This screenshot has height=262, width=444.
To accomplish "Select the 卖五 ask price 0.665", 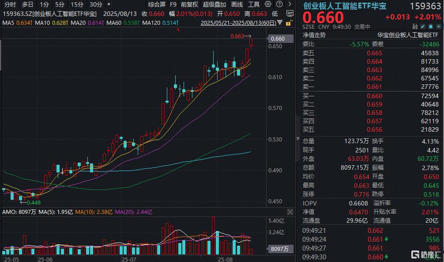I will pos(374,53).
